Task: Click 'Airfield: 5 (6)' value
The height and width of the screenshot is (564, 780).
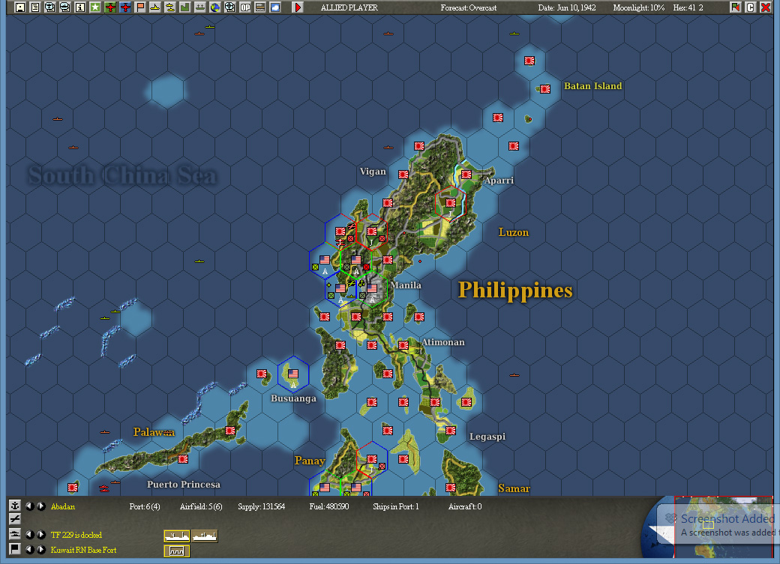Action: [201, 507]
